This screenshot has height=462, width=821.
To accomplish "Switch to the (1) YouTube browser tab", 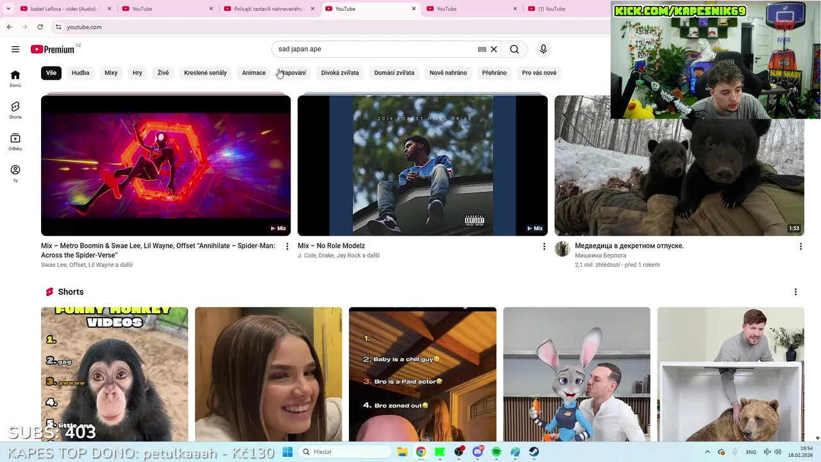I will [564, 8].
